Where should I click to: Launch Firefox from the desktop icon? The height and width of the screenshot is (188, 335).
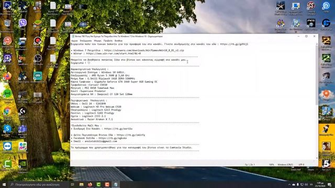point(7,76)
